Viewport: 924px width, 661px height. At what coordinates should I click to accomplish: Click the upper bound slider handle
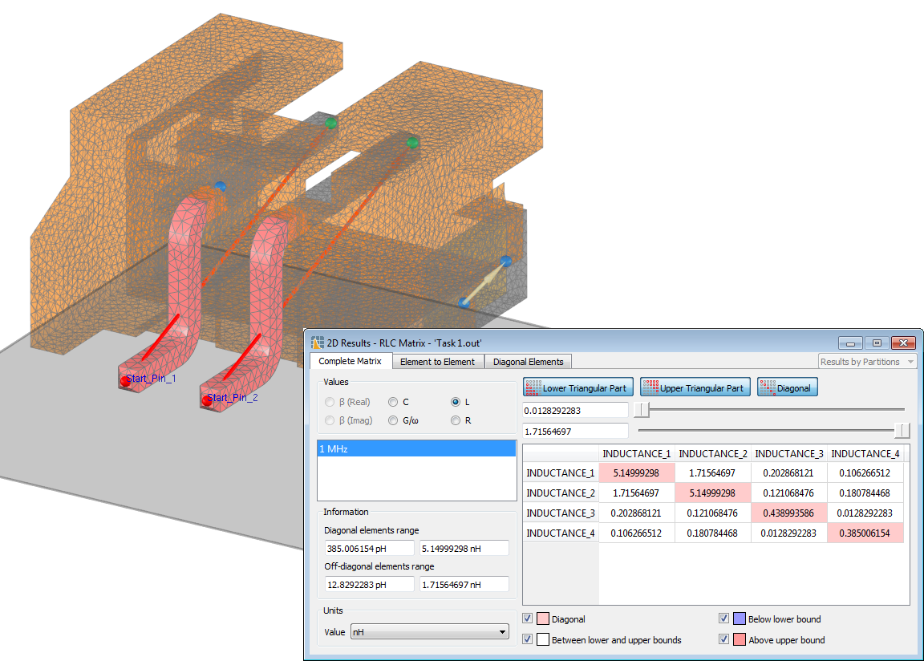[x=902, y=432]
